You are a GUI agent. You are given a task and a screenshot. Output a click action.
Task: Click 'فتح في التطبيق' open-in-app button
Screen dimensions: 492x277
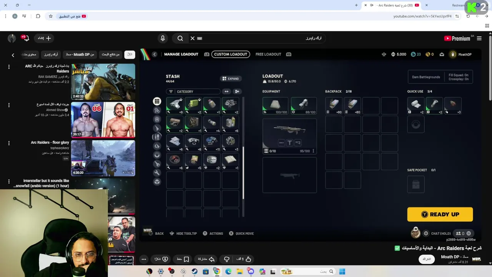[73, 16]
